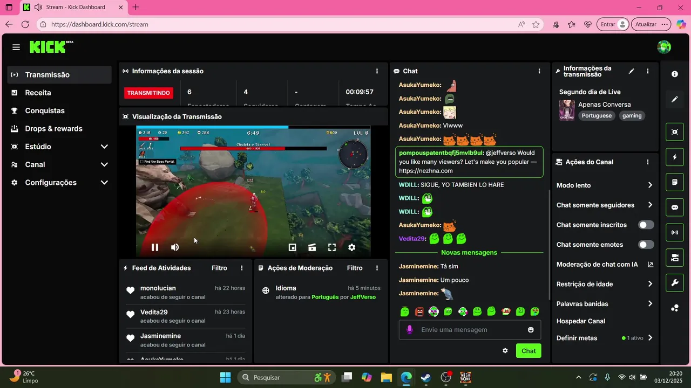The height and width of the screenshot is (388, 691).
Task: Toggle Chat somente inscritos switch
Action: pyautogui.click(x=646, y=225)
